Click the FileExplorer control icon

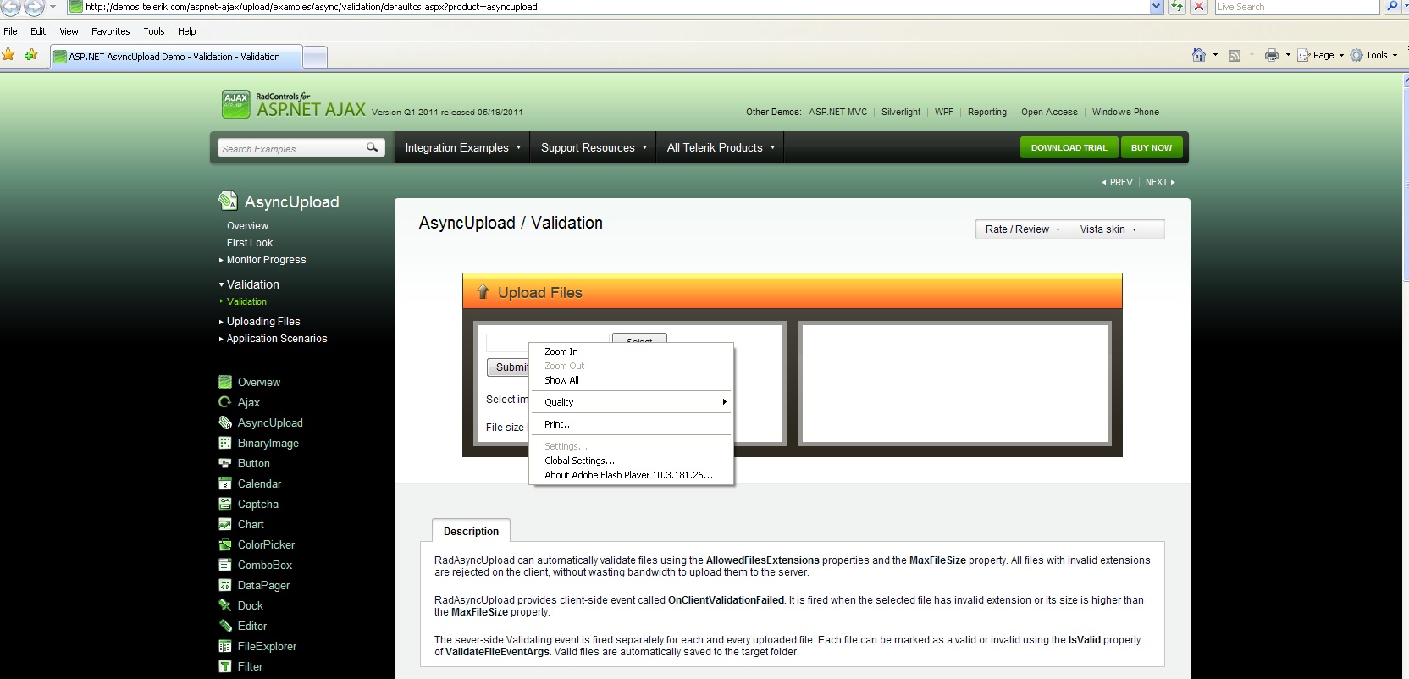pos(224,646)
